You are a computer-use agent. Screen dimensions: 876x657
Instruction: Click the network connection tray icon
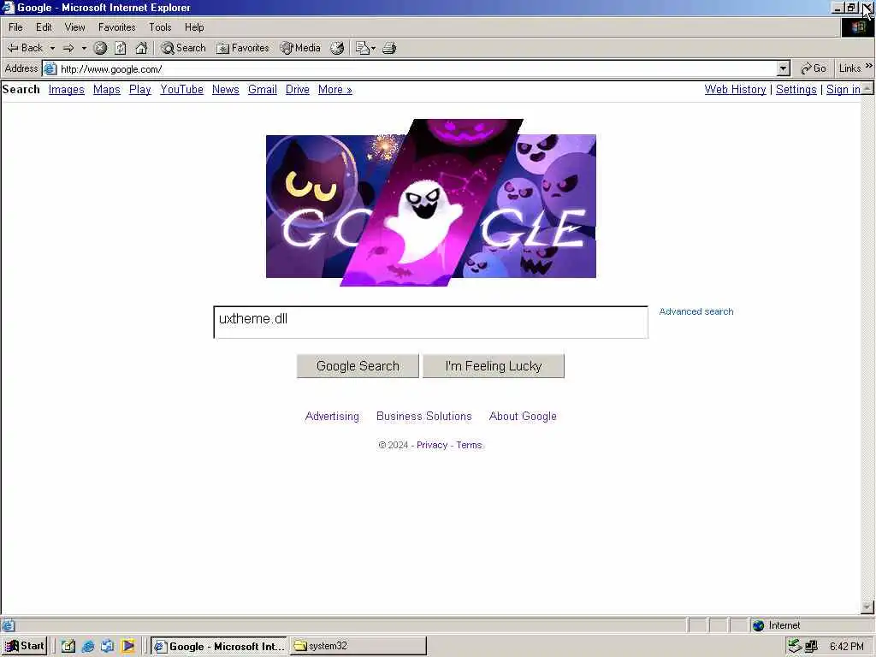tap(811, 647)
